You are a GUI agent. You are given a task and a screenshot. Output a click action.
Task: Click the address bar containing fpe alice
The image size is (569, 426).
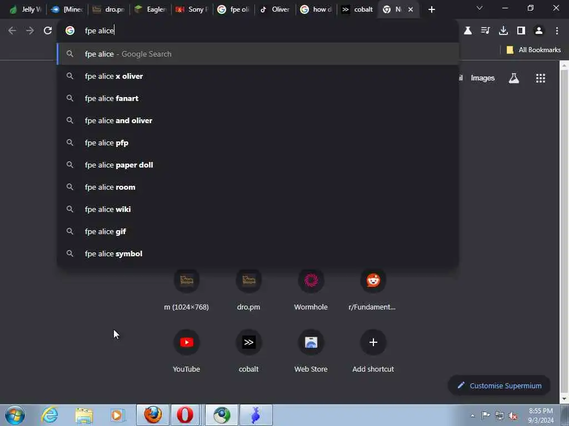[x=258, y=31]
